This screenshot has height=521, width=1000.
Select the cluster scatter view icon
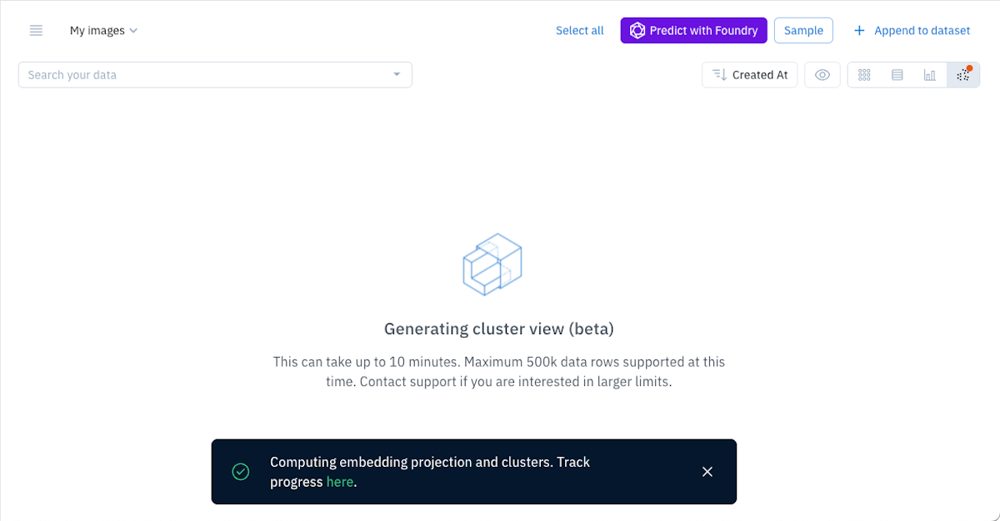[x=963, y=75]
